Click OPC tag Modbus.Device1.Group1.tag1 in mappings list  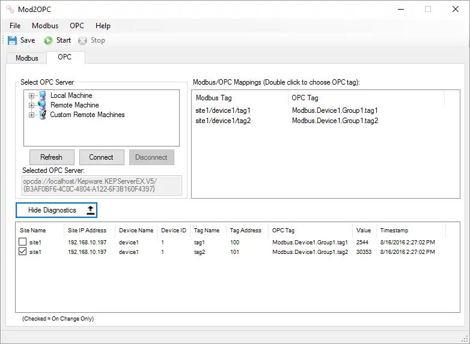tap(335, 110)
